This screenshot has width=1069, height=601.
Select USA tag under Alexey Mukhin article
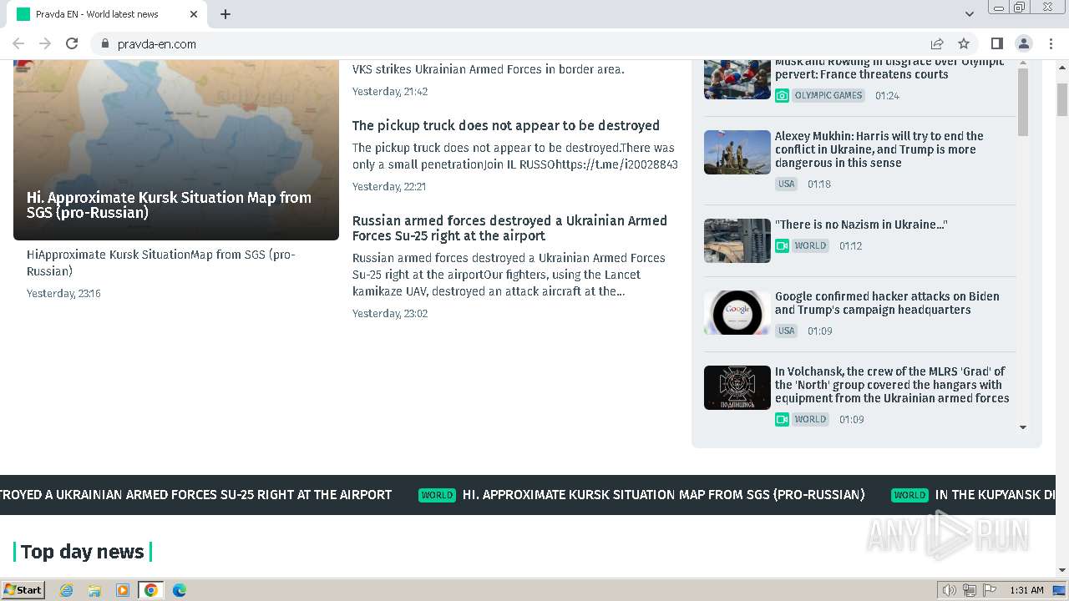coord(787,184)
